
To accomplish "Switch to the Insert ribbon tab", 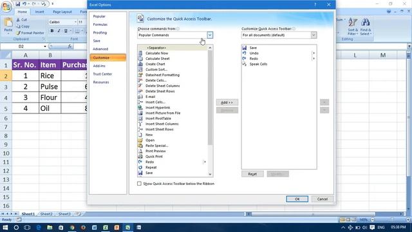I will click(x=39, y=12).
